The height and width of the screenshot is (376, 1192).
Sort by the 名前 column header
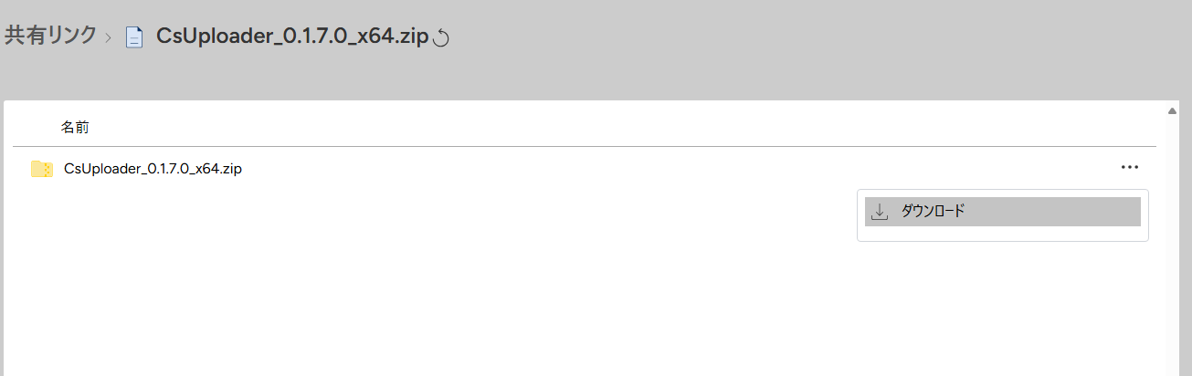(75, 127)
